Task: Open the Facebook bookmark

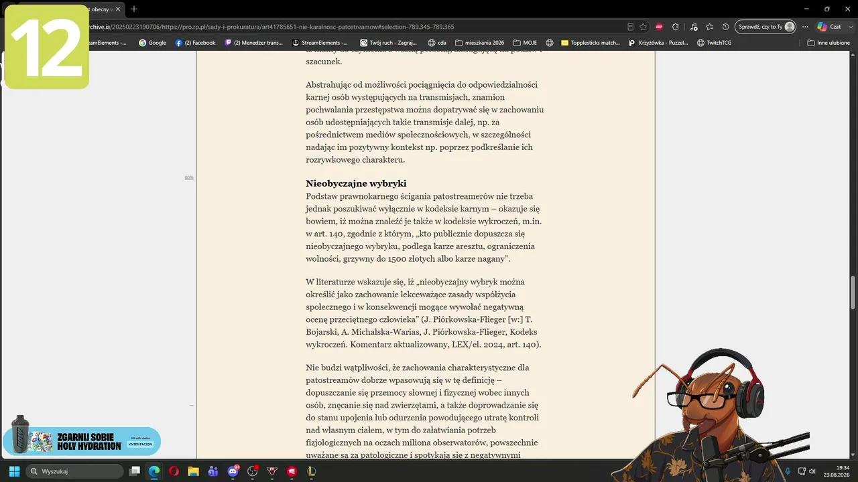Action: [195, 43]
